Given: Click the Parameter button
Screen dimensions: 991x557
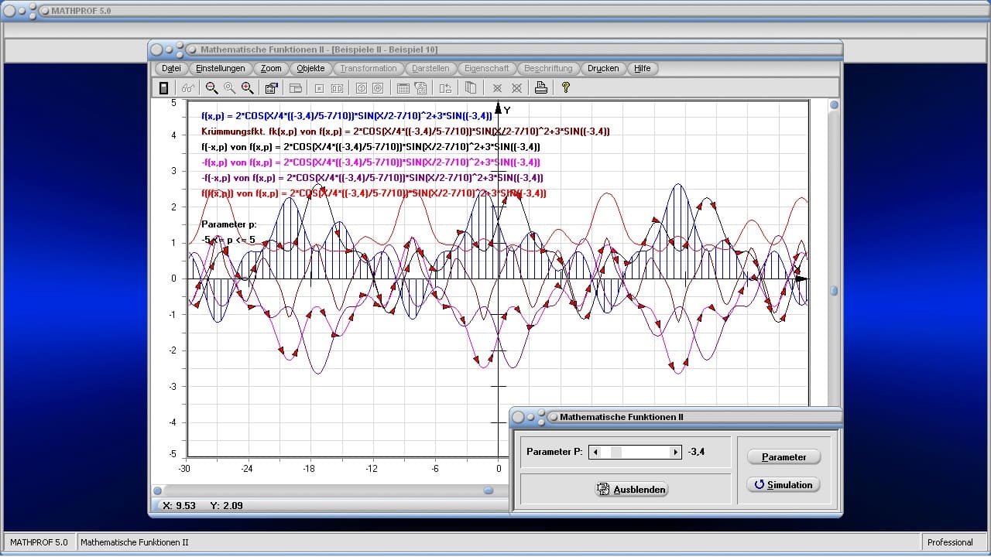Looking at the screenshot, I should (784, 457).
